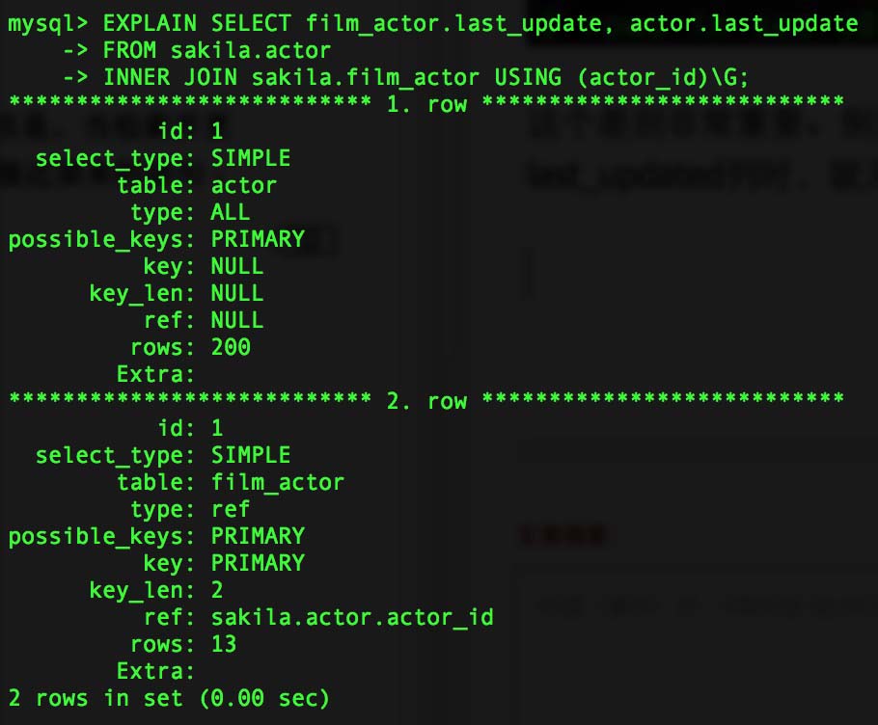Click the "2 rows in set (0.00 sec)" line

coord(169,698)
